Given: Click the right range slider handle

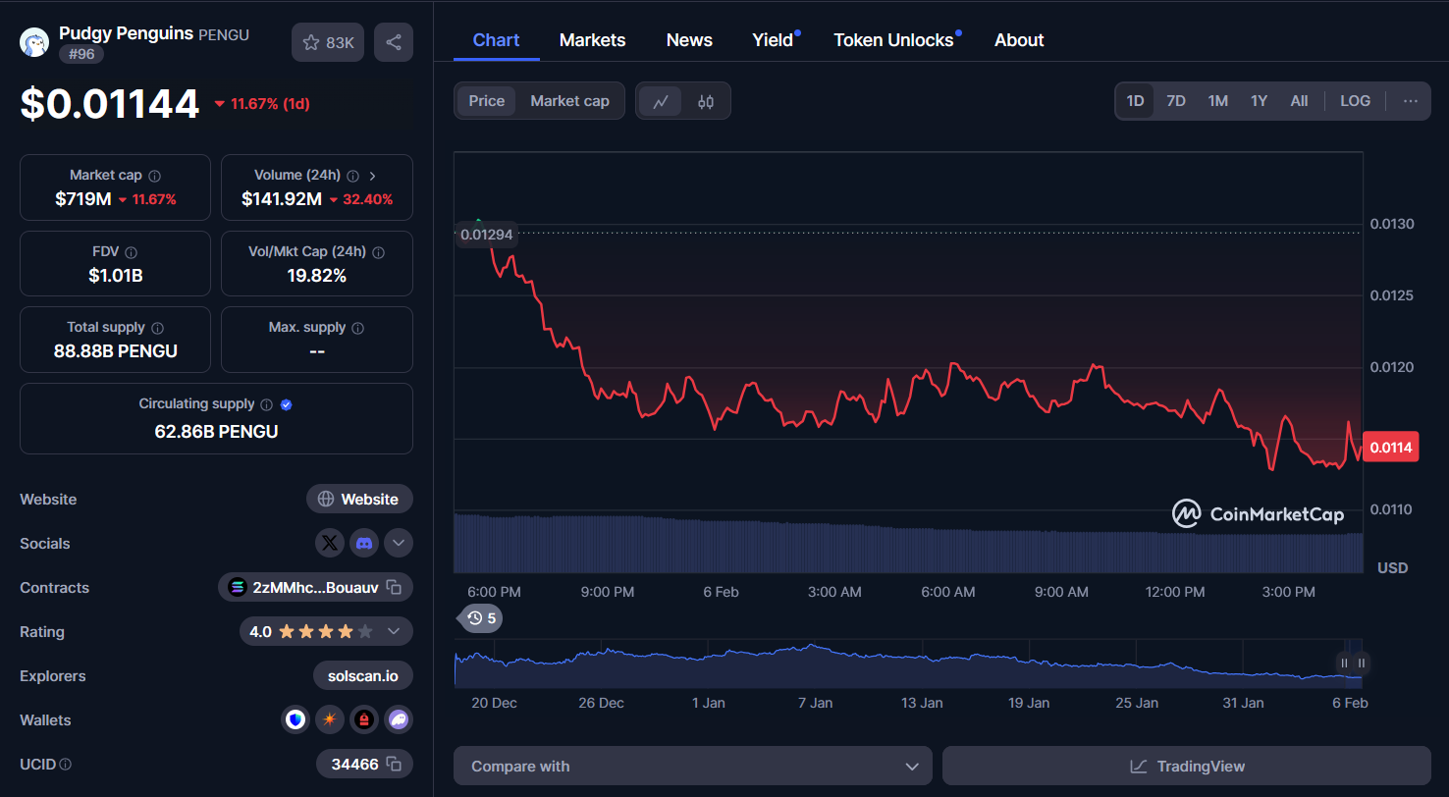Looking at the screenshot, I should click(1361, 663).
